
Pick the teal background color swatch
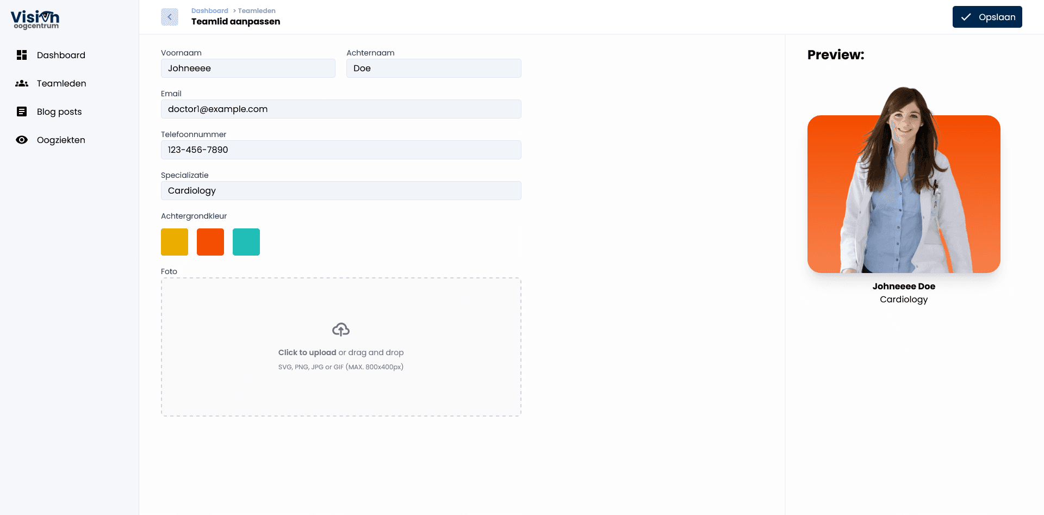point(246,242)
